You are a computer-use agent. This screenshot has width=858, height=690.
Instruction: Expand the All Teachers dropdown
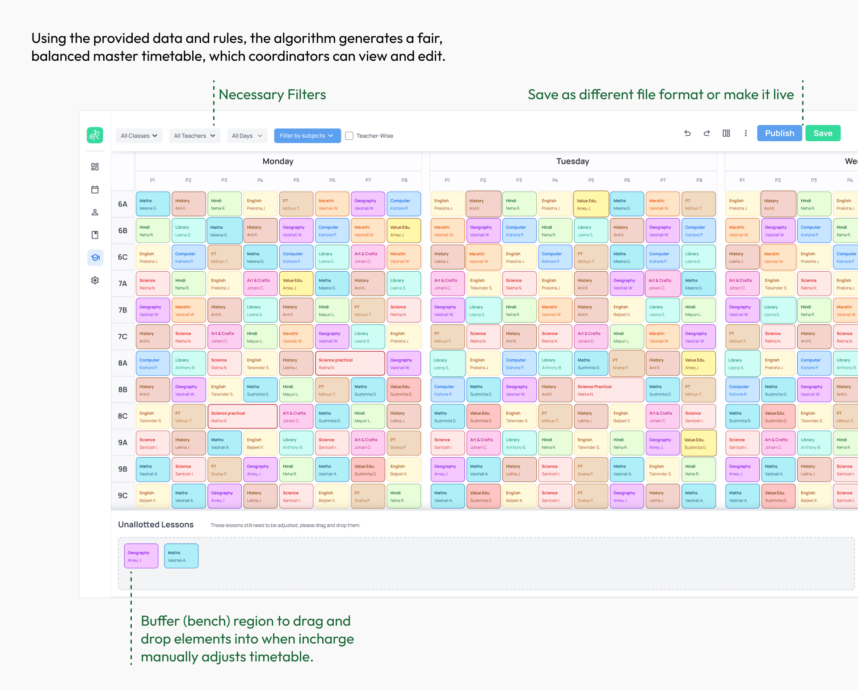(194, 136)
